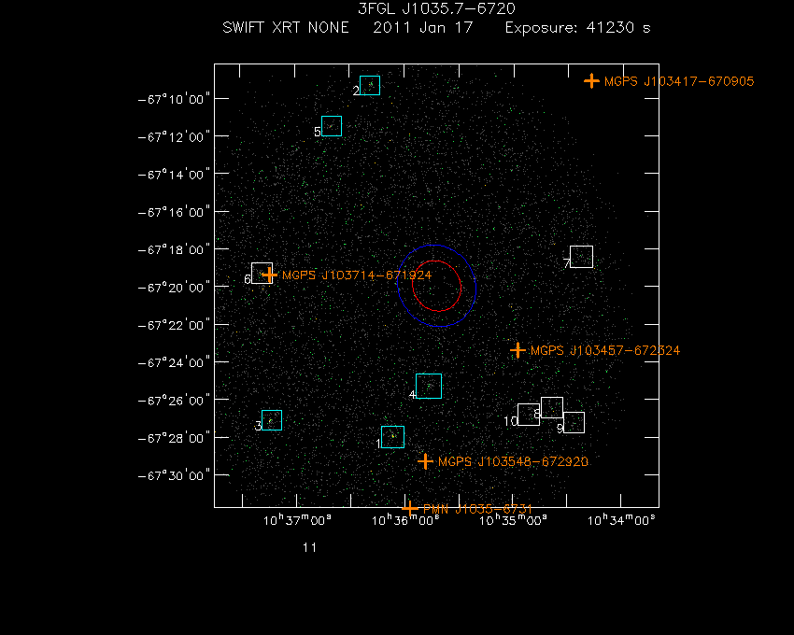This screenshot has height=635, width=794.
Task: Click the 10h37m00s right ascension label
Action: click(x=297, y=520)
